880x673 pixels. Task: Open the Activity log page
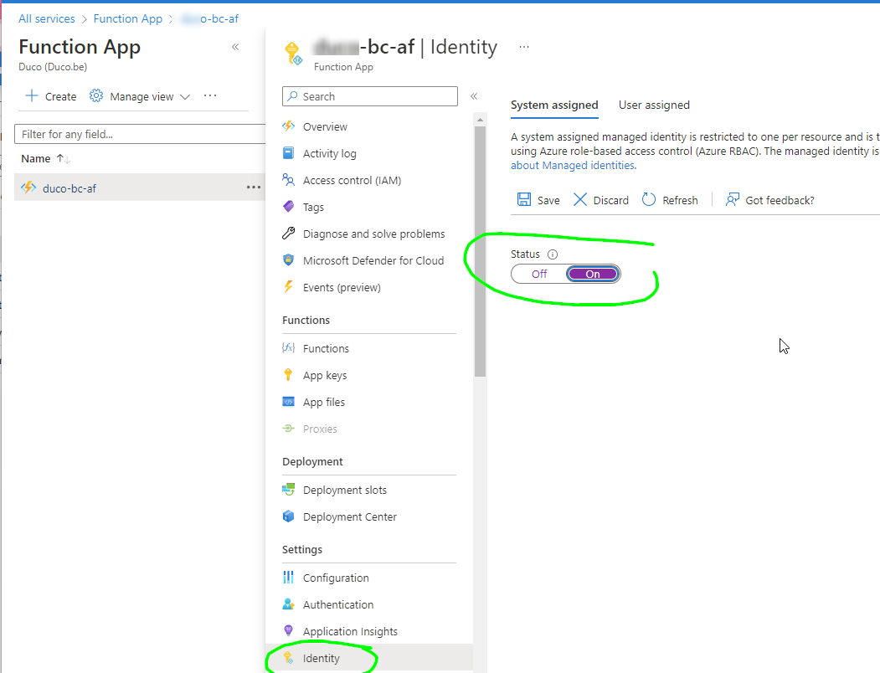point(329,154)
